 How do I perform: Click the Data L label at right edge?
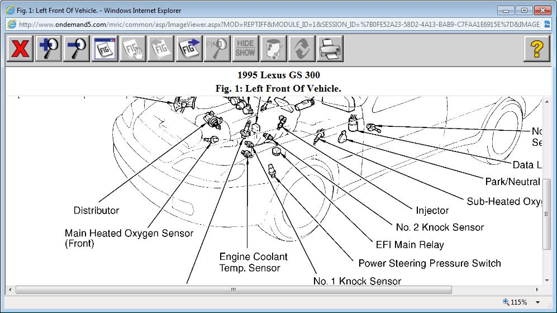pyautogui.click(x=527, y=165)
